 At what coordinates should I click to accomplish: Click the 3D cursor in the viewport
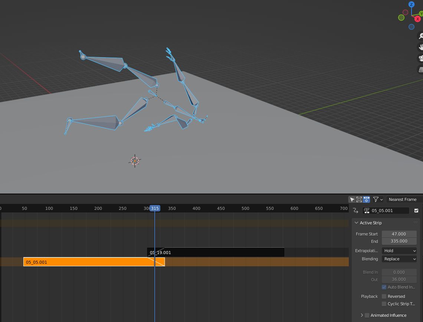tap(135, 161)
